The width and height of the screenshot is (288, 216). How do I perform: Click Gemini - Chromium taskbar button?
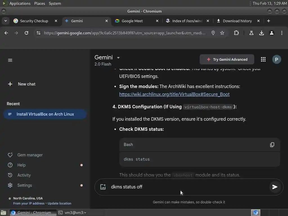pyautogui.click(x=33, y=213)
